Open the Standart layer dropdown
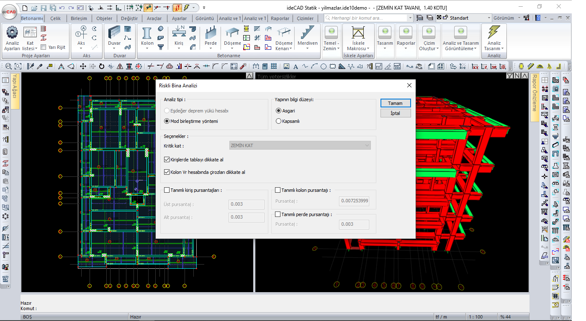Viewport: 586px width, 321px height. tap(489, 18)
